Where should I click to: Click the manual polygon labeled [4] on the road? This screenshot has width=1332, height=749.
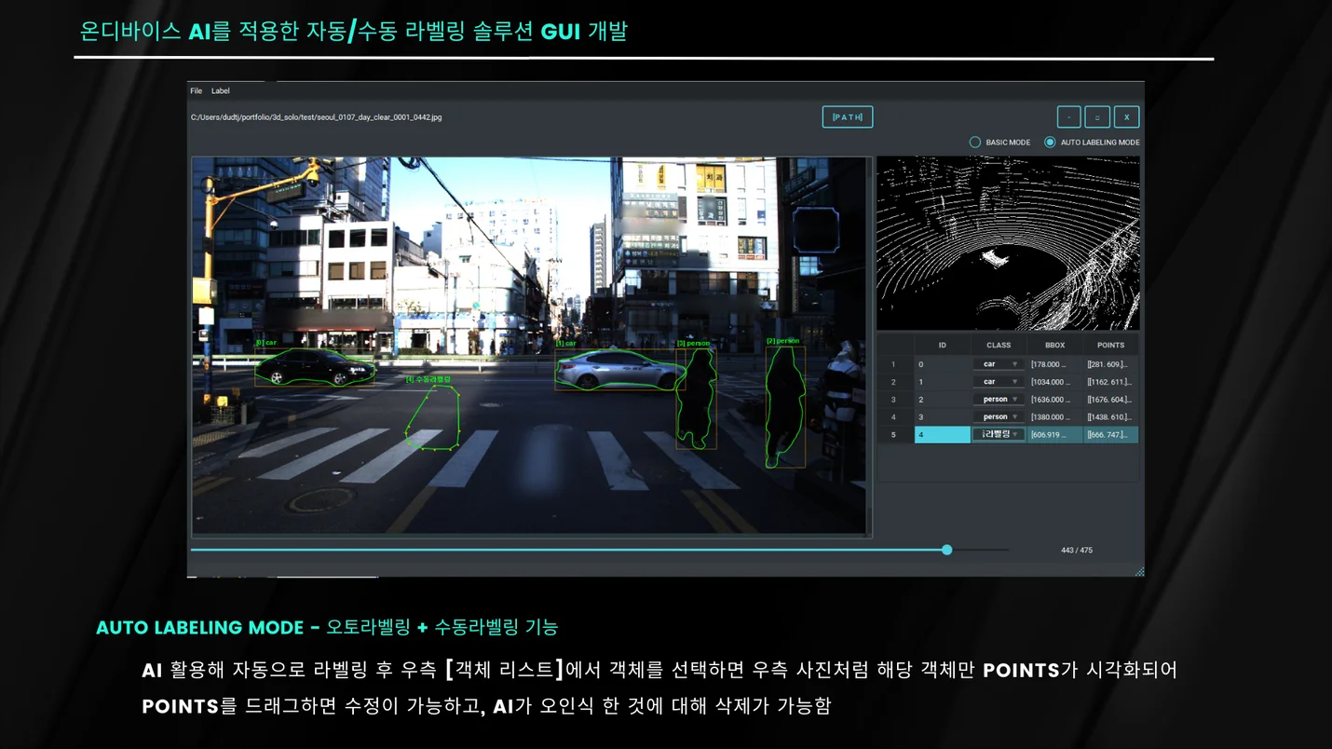(x=433, y=417)
